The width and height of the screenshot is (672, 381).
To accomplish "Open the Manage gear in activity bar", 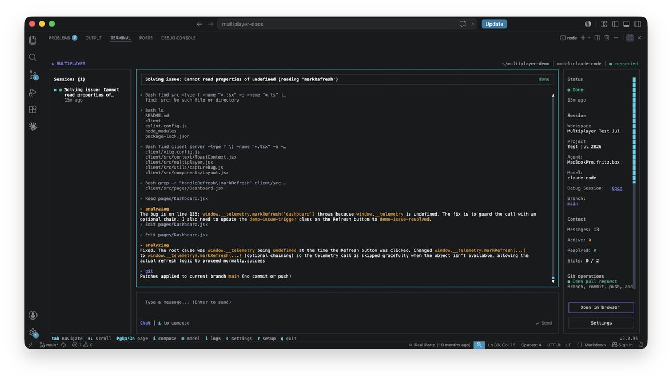I will (33, 332).
